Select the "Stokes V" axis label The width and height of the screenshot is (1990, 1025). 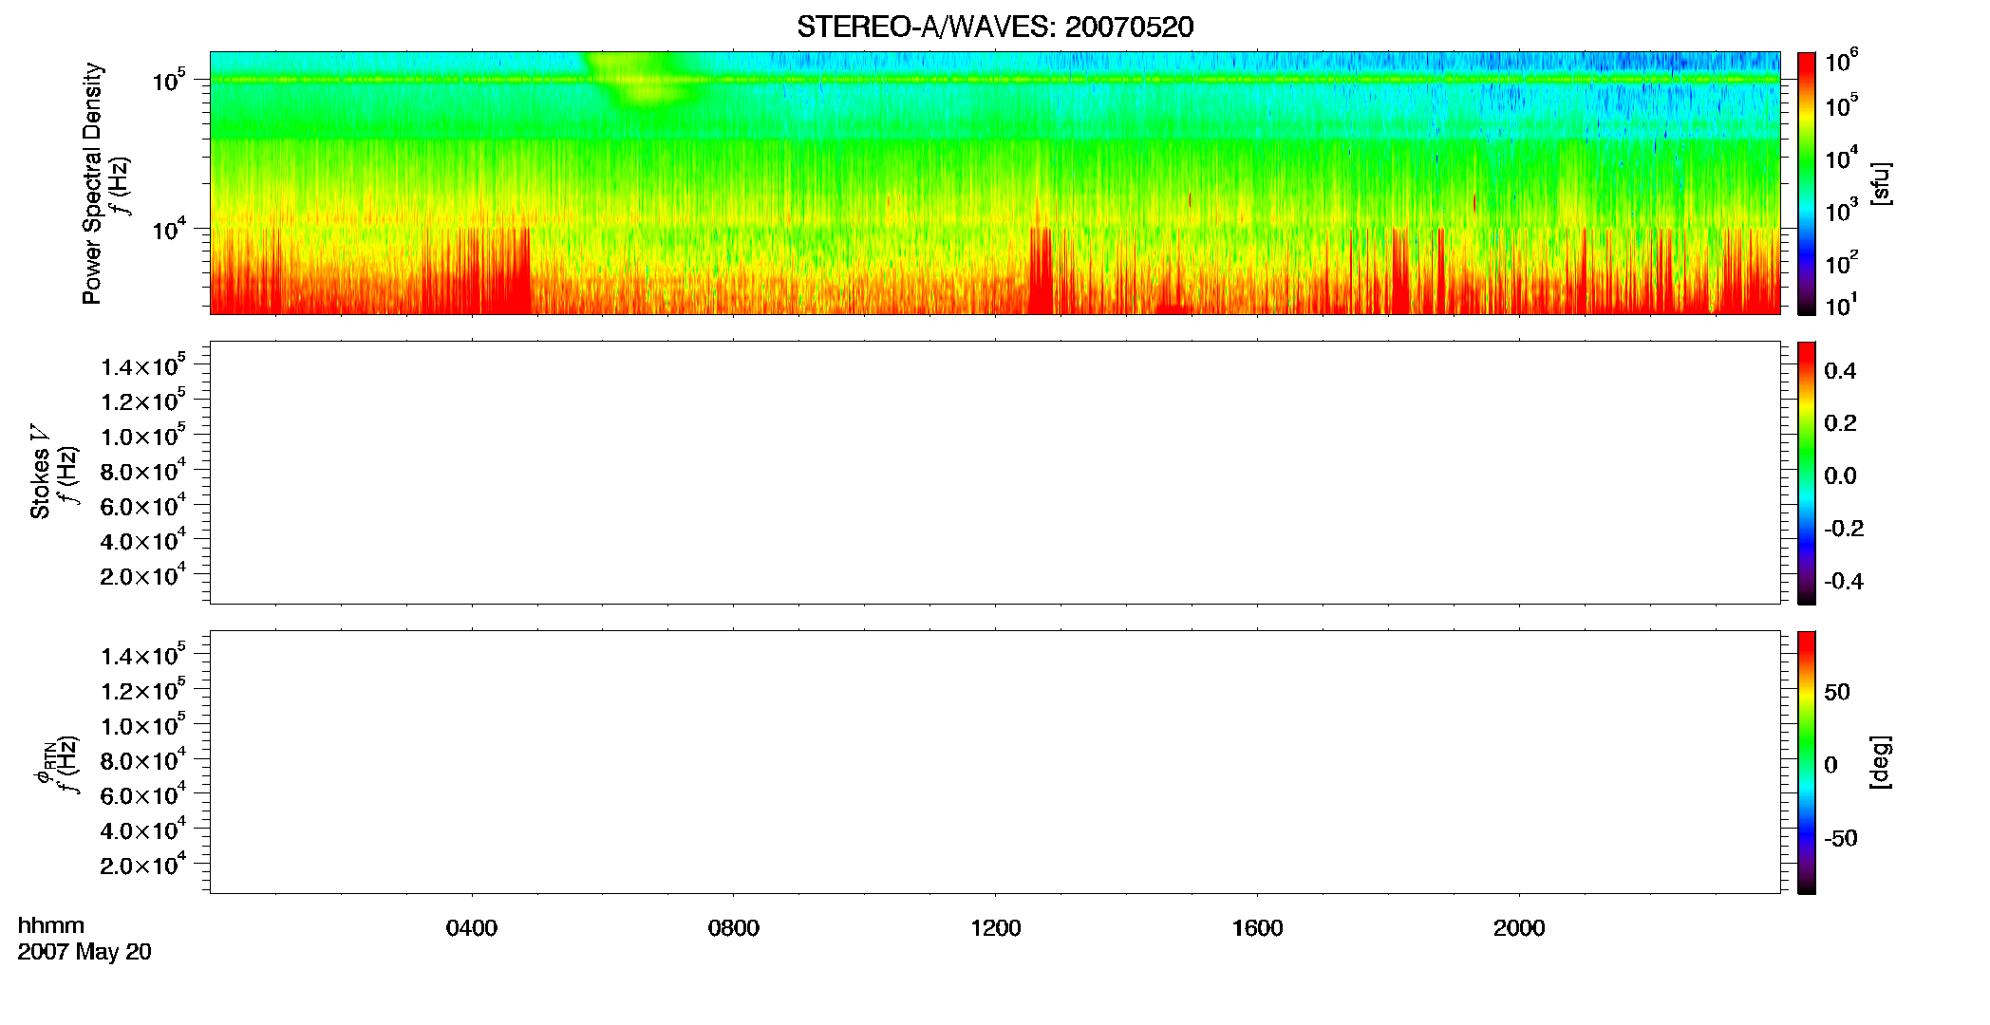click(40, 472)
